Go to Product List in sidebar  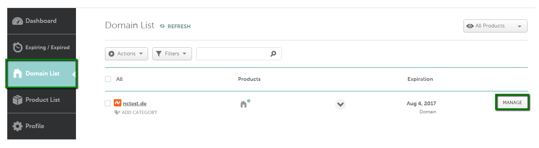coord(42,100)
